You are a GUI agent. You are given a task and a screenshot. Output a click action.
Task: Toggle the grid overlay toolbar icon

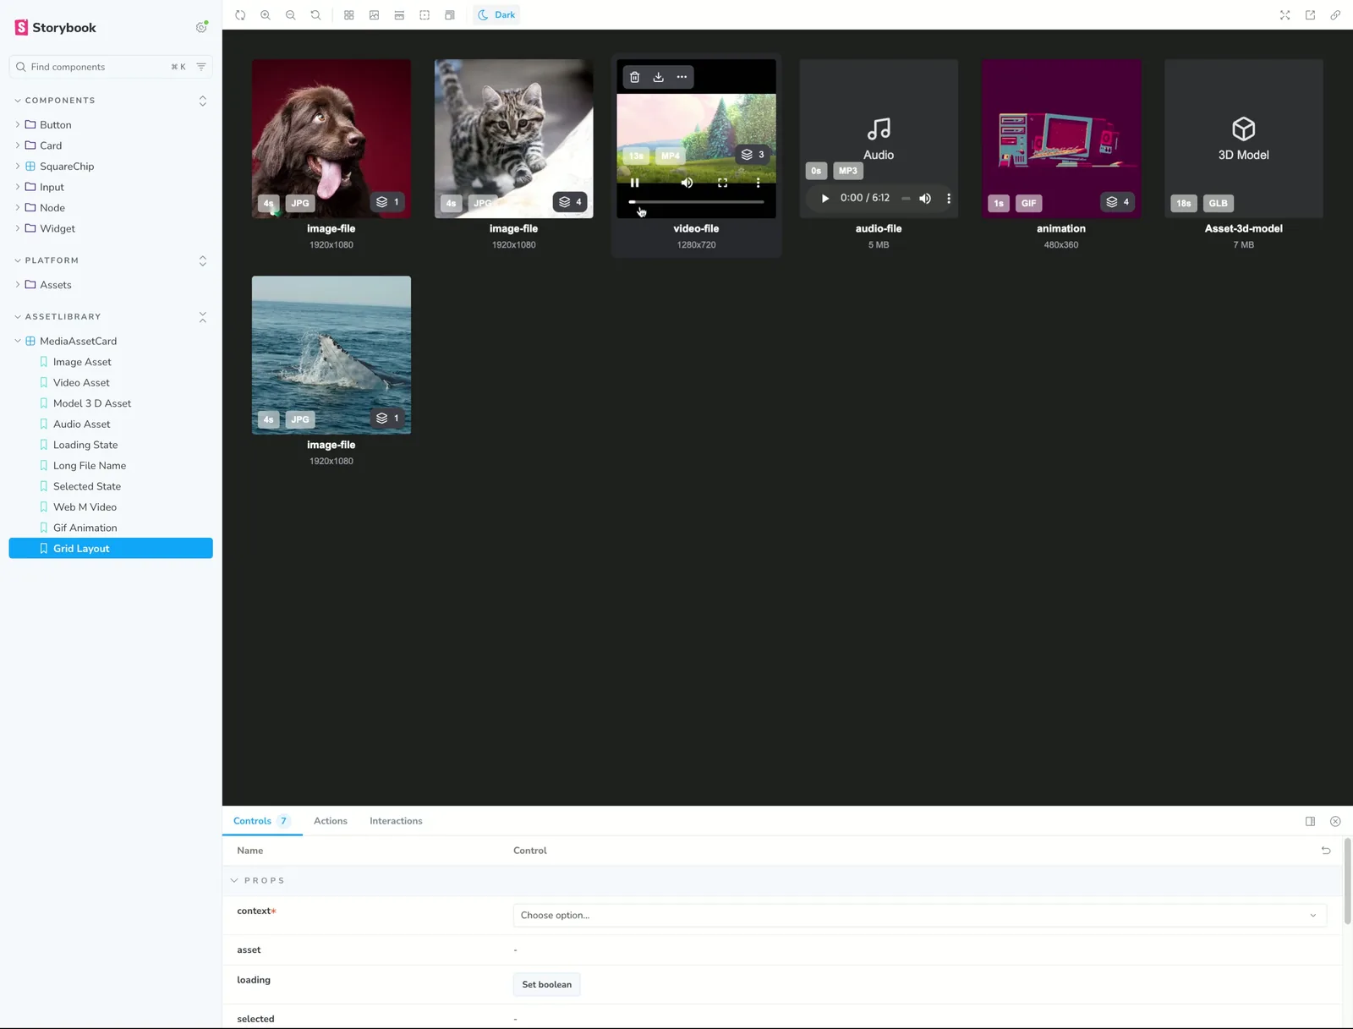pos(349,15)
